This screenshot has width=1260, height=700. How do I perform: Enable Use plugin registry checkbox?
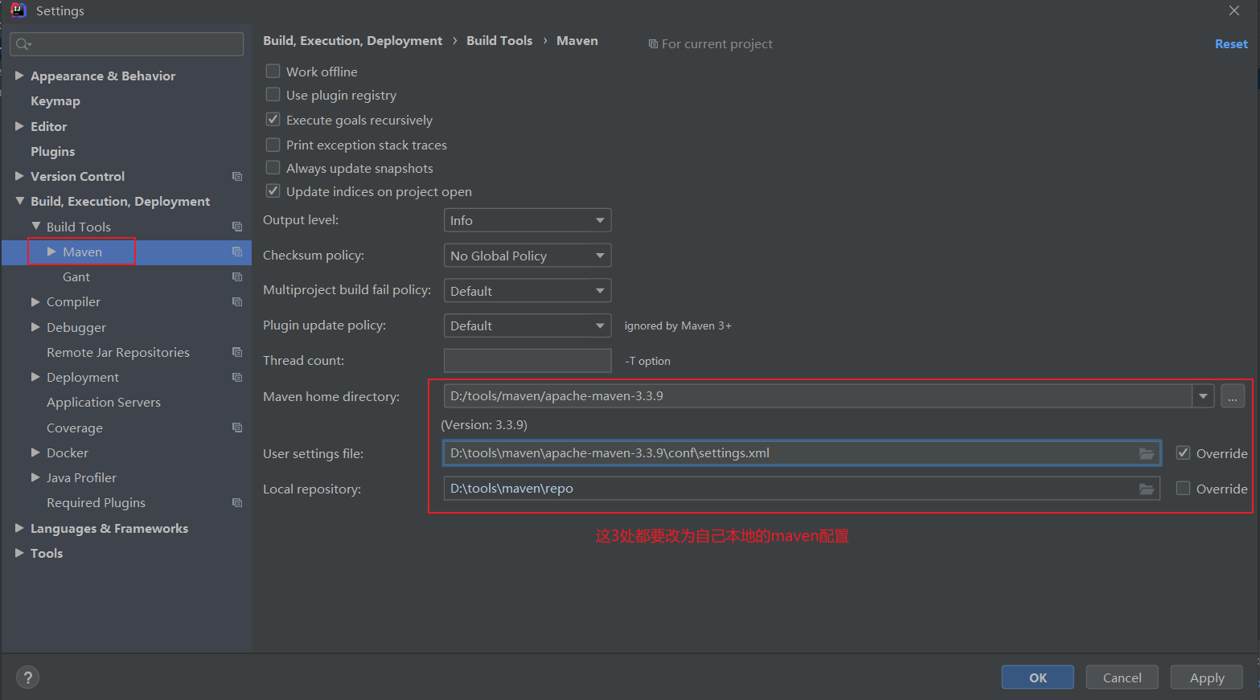[273, 94]
